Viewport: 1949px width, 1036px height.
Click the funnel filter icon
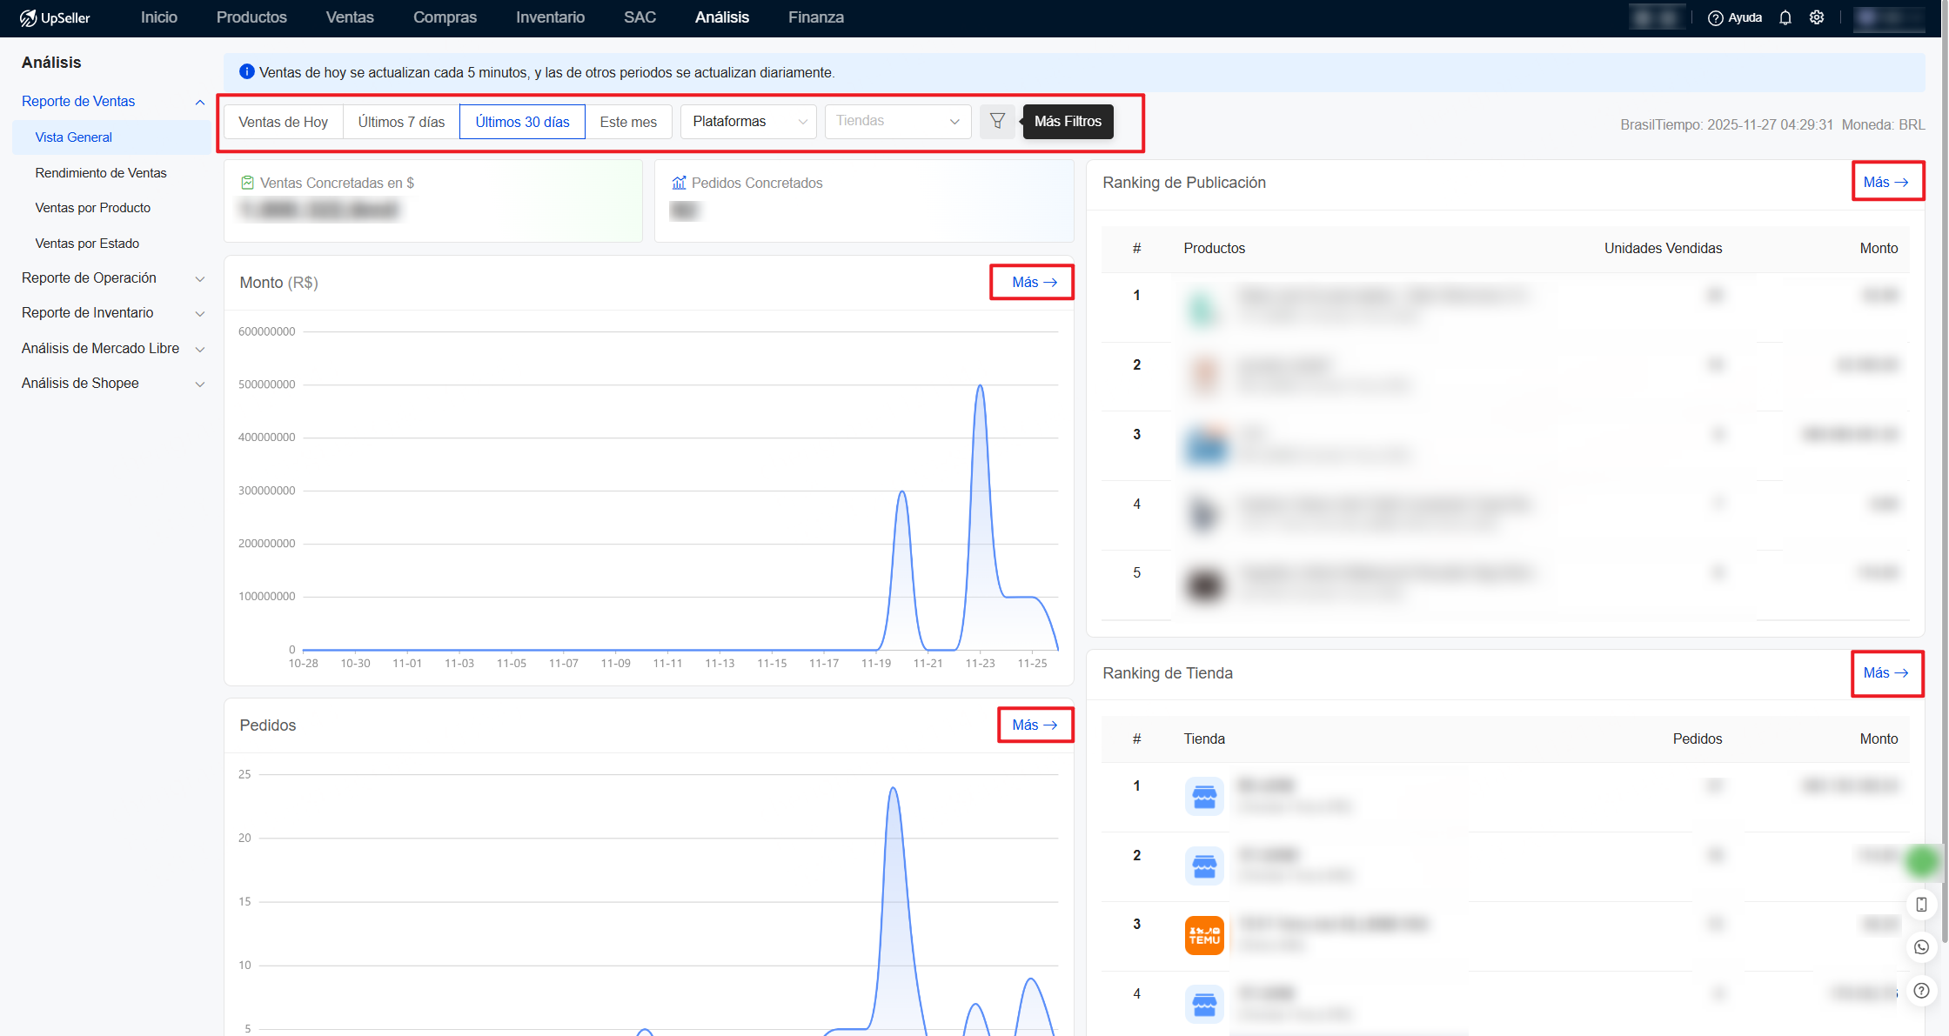[x=997, y=121]
